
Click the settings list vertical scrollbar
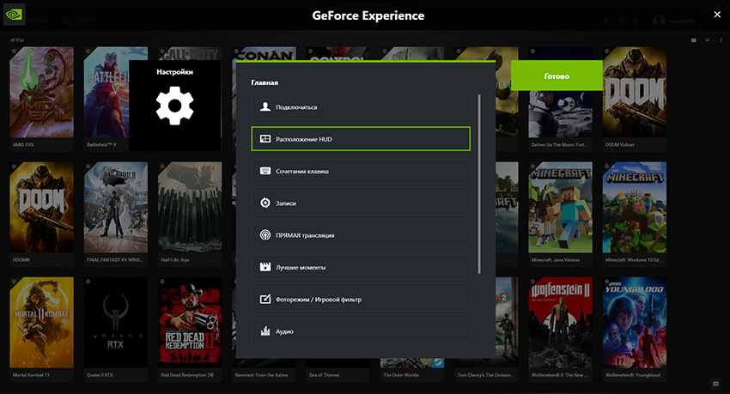[479, 185]
